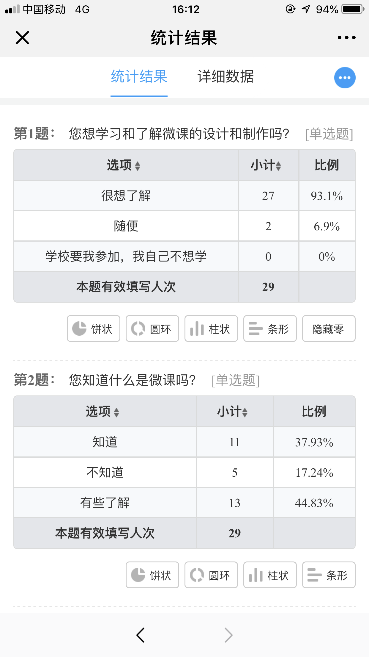Open the three-dot menu in title bar
Image resolution: width=369 pixels, height=657 pixels.
[346, 37]
